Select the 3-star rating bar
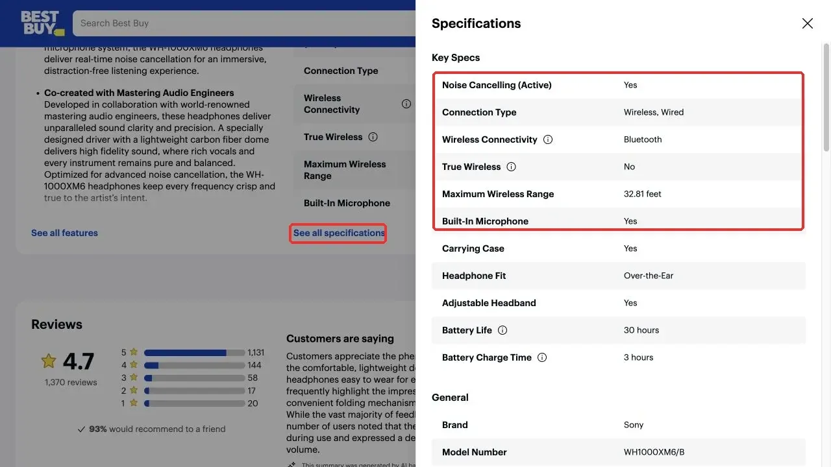 point(194,378)
